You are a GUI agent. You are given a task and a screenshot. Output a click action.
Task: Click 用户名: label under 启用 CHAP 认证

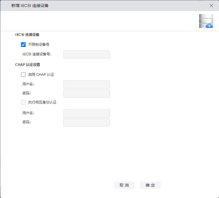tap(28, 84)
